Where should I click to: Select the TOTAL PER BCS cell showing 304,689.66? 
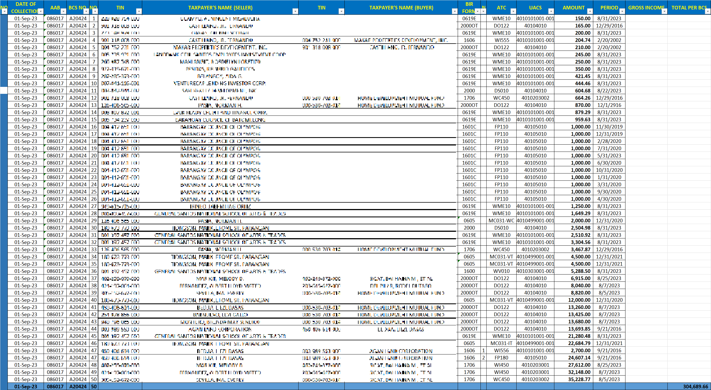click(689, 387)
